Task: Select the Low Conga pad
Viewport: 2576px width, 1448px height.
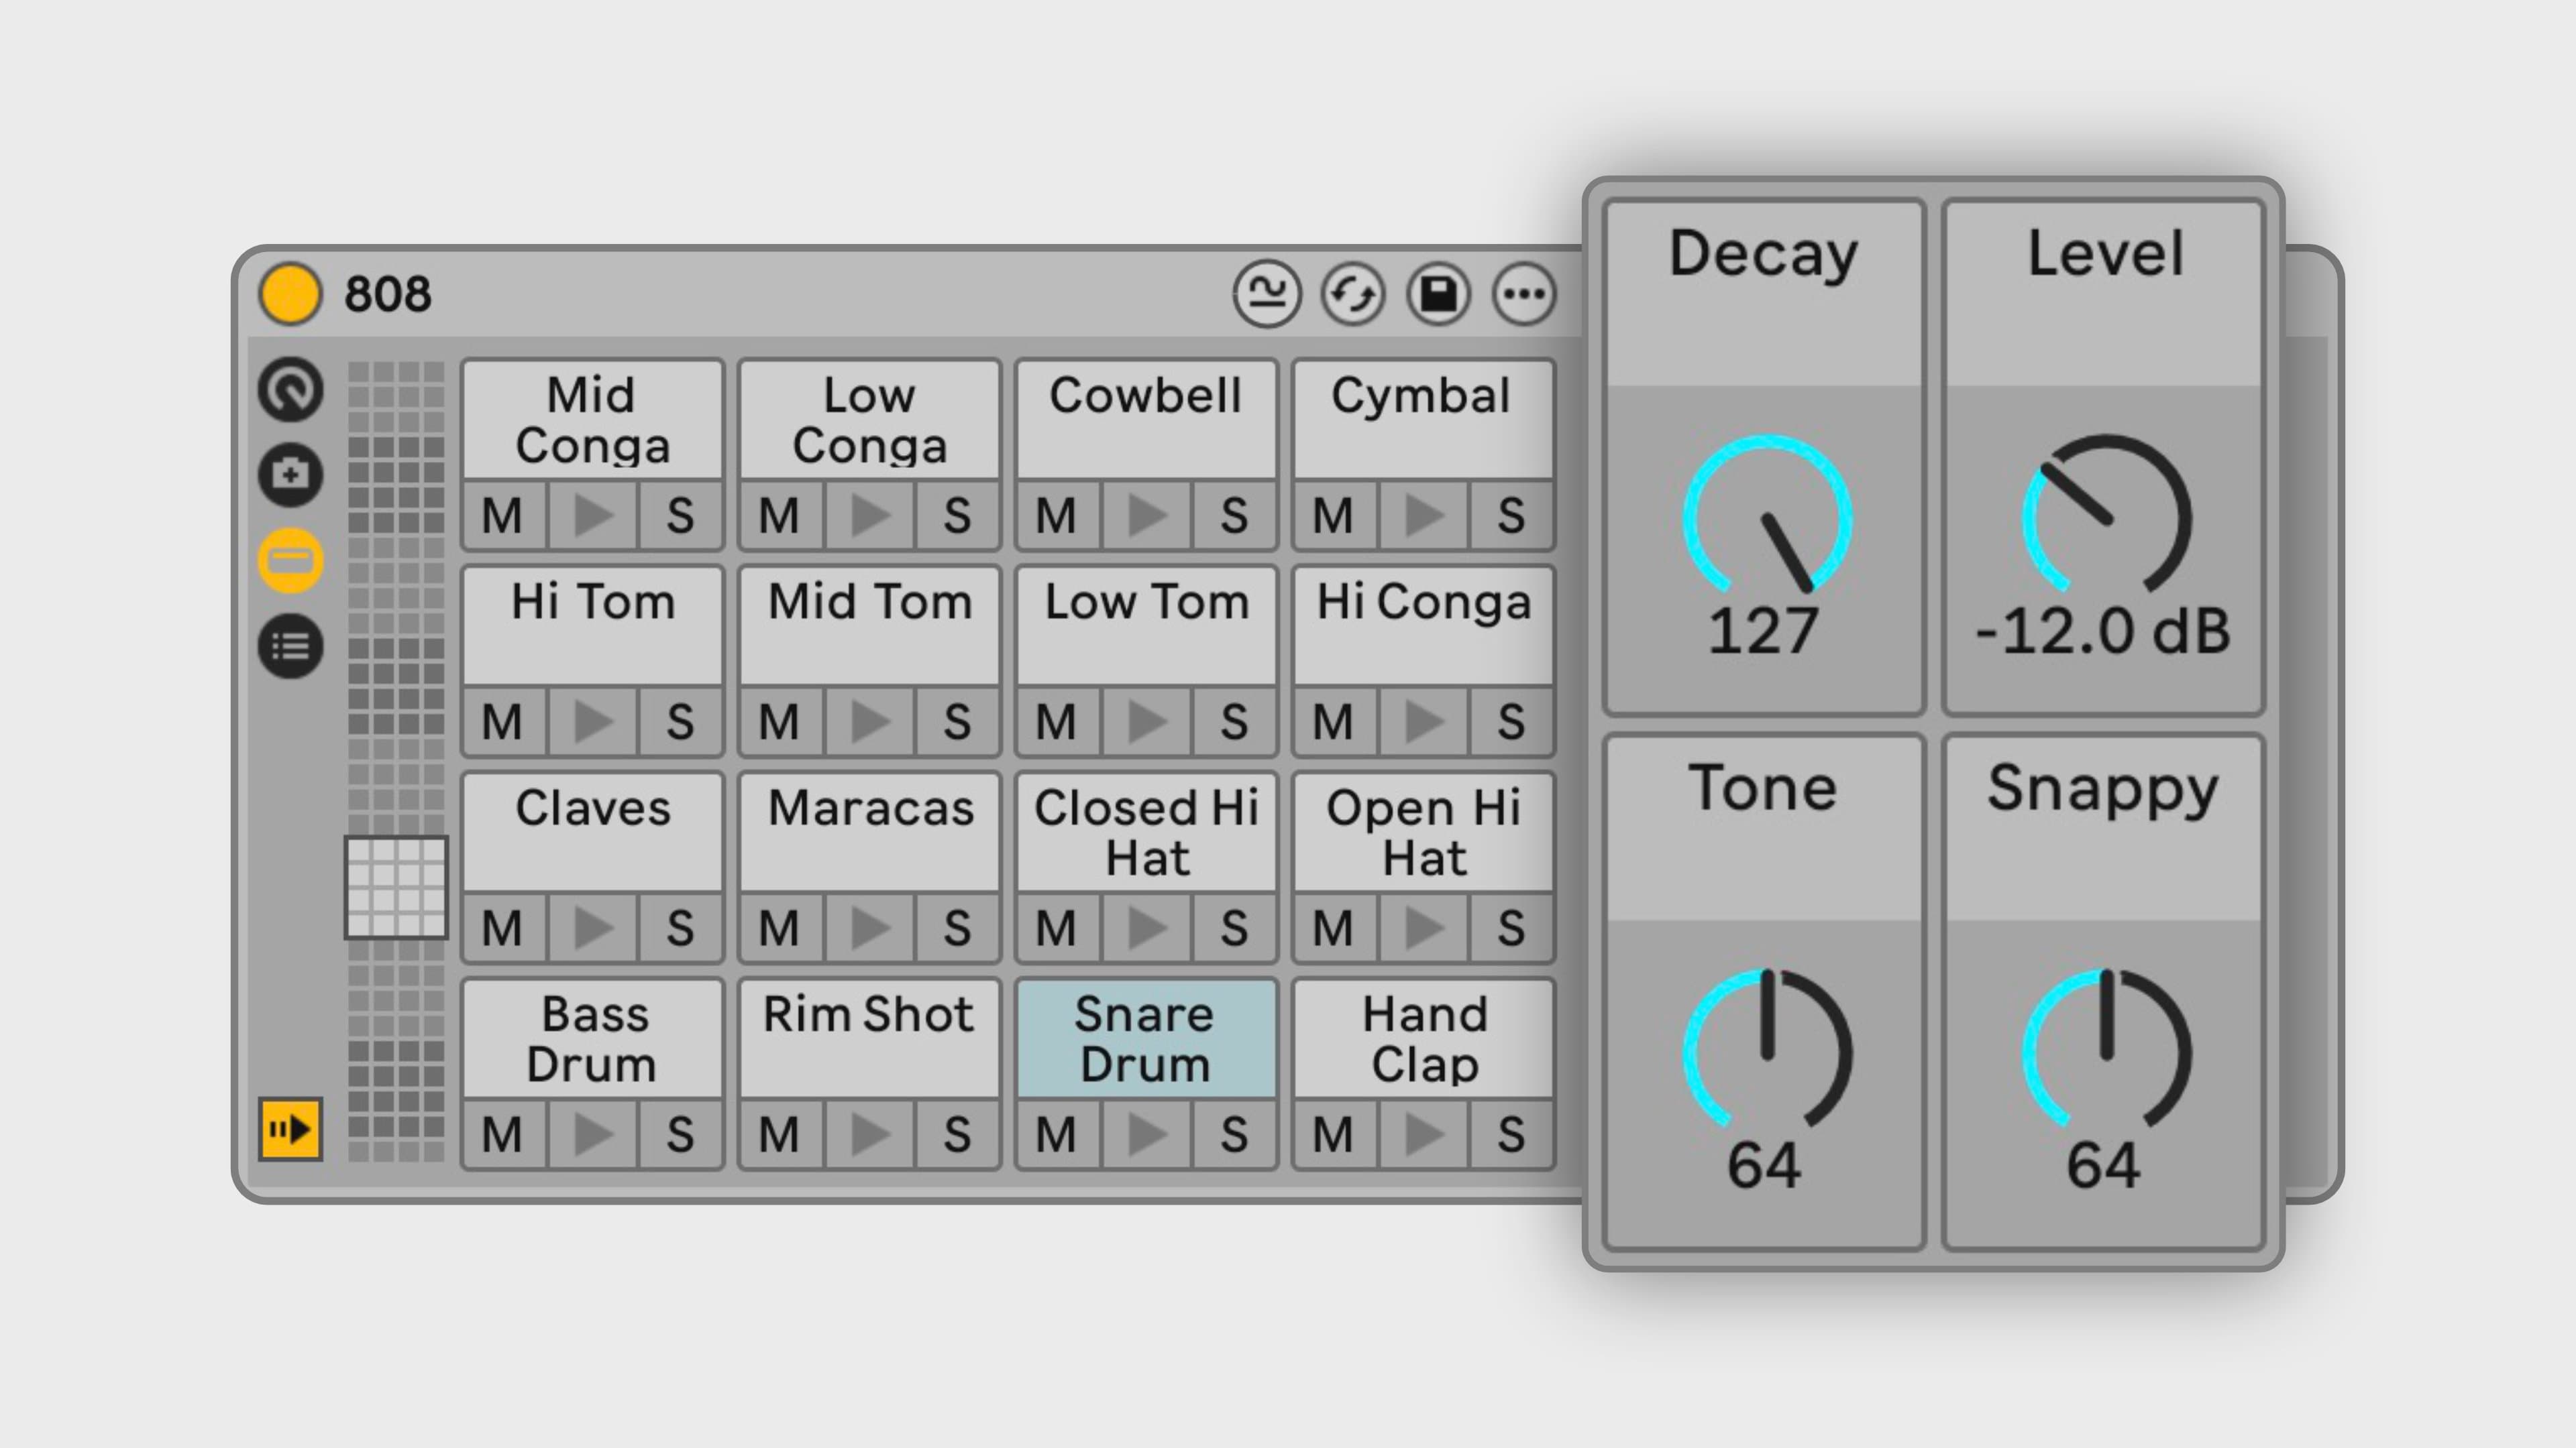Action: coord(869,420)
